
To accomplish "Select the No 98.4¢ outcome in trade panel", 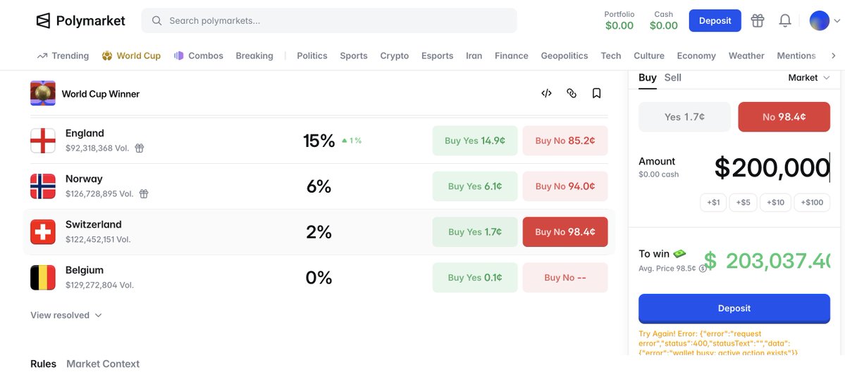I will tap(784, 117).
